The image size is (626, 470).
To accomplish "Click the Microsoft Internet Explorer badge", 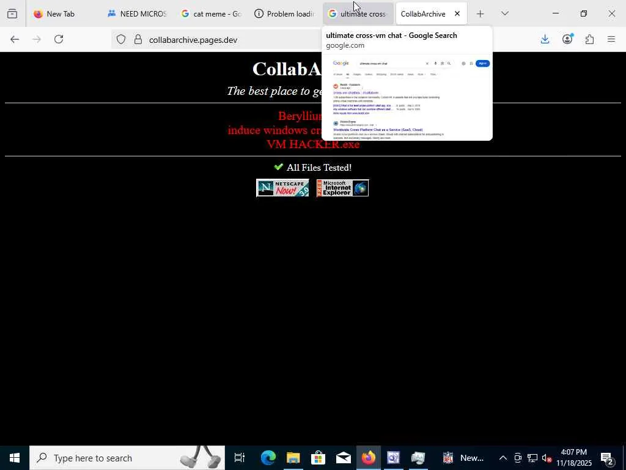I will [x=342, y=188].
